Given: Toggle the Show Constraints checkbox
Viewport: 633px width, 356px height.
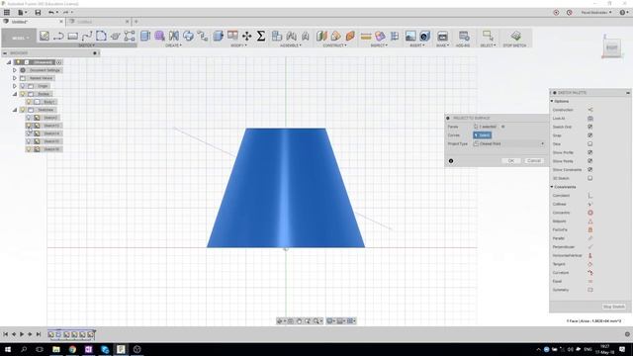Looking at the screenshot, I should [590, 169].
